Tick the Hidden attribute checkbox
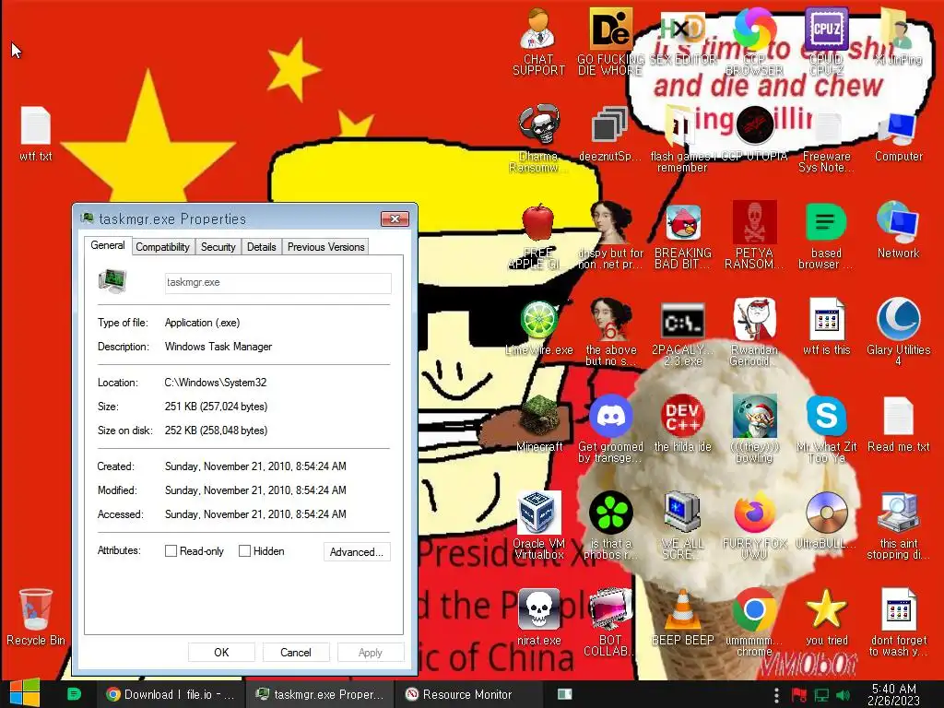Screen dimensions: 944x708 [244, 551]
